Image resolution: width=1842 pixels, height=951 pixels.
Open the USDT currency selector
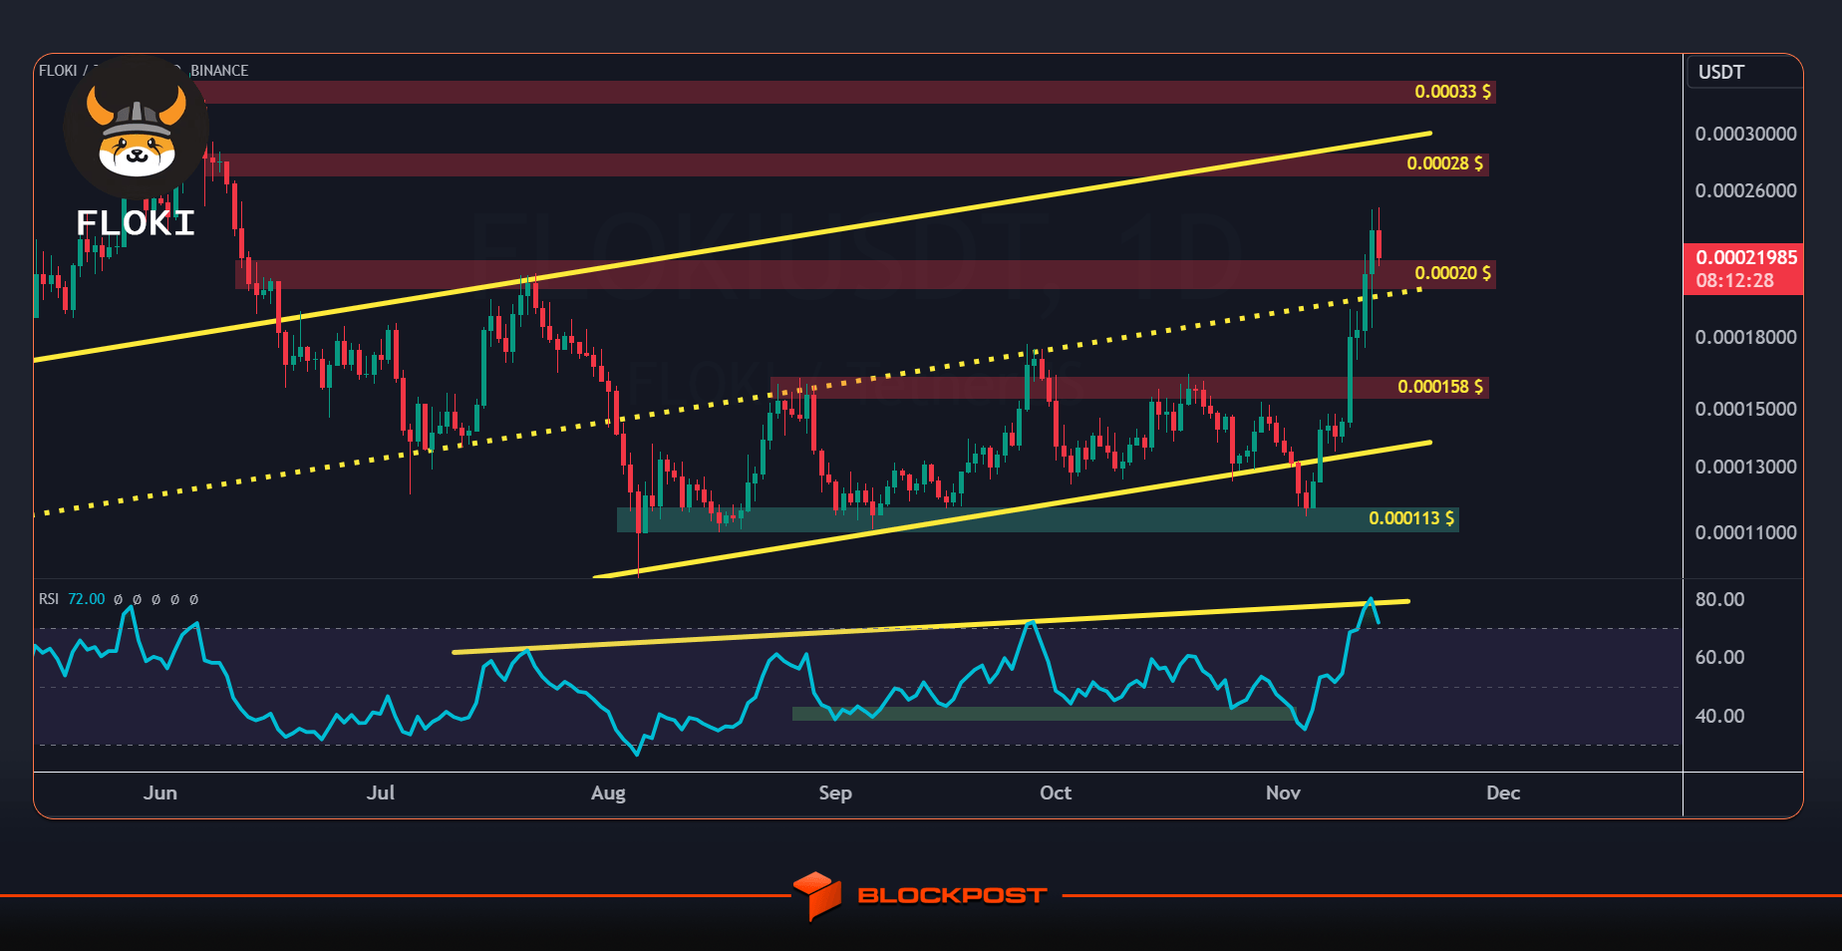[1721, 73]
